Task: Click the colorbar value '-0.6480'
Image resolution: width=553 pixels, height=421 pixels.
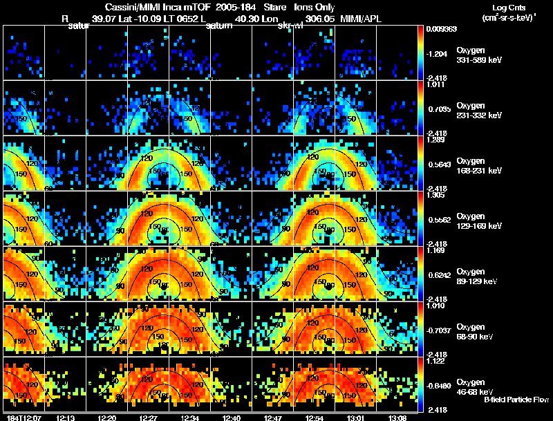Action: [x=438, y=386]
